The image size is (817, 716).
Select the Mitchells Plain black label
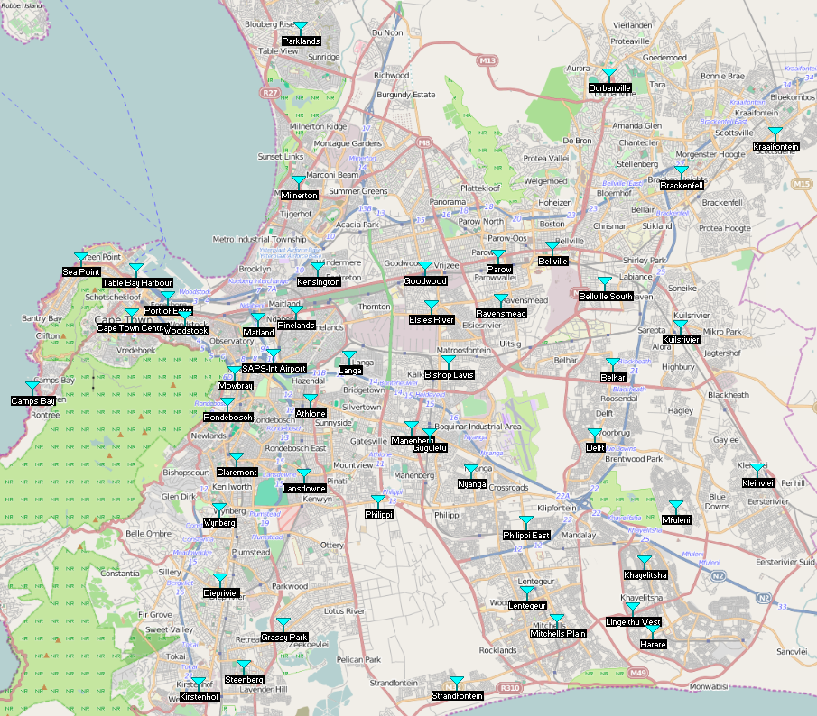(x=558, y=634)
